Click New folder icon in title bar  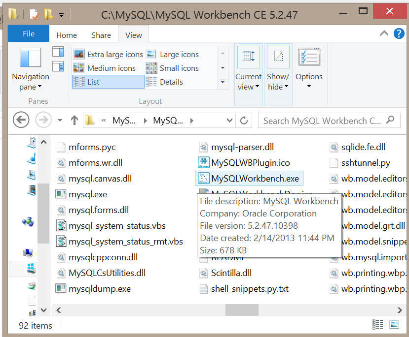point(48,14)
